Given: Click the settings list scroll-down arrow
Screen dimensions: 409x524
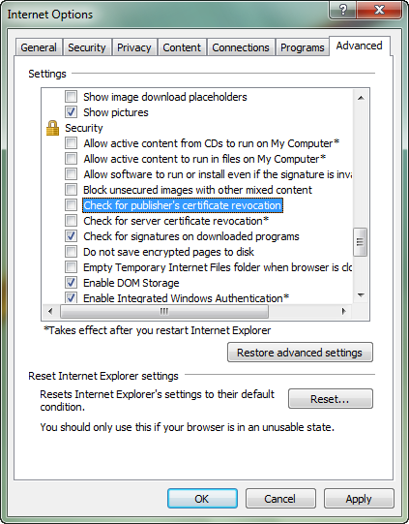Looking at the screenshot, I should [x=361, y=295].
